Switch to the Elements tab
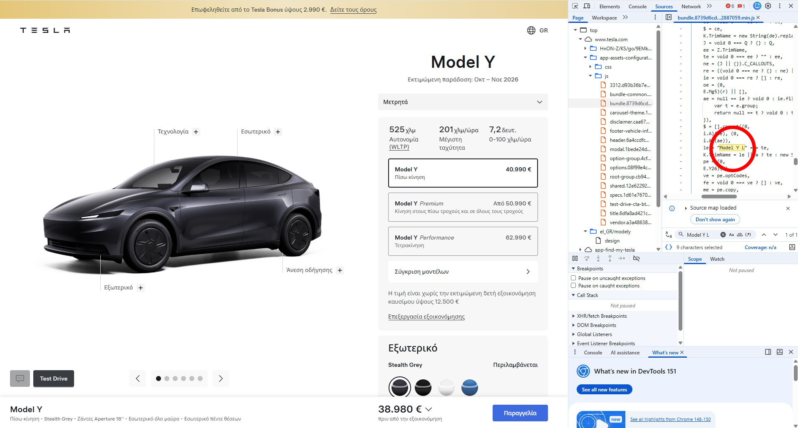The image size is (798, 428). tap(610, 6)
